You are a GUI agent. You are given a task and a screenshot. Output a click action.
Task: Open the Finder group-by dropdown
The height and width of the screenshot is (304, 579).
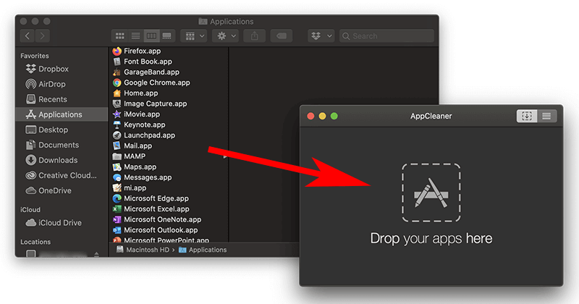pyautogui.click(x=194, y=36)
